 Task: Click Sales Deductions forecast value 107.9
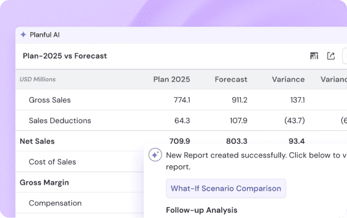point(238,121)
